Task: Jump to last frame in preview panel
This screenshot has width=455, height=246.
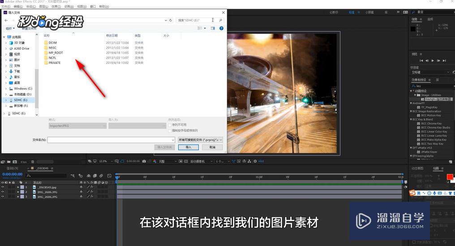Action: point(444,60)
